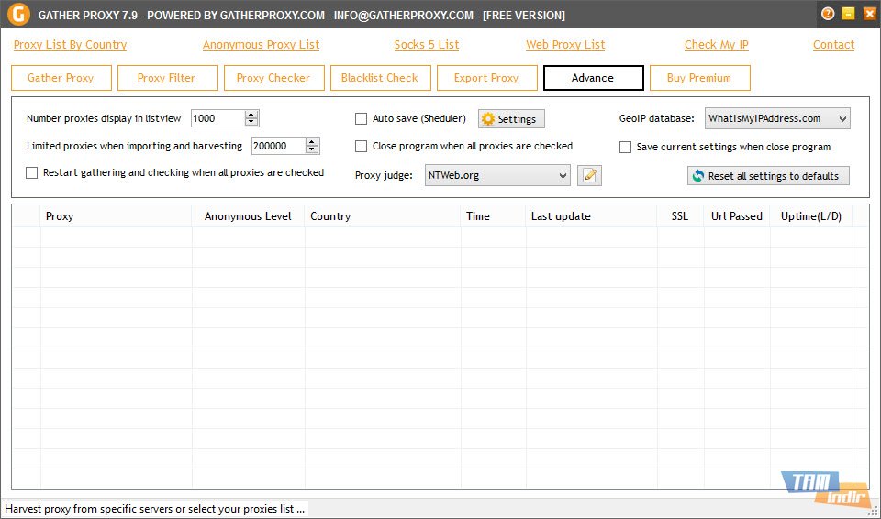Sort by the SSL column header

[680, 216]
